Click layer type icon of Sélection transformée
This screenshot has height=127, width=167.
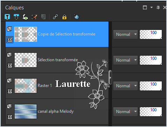(x=9, y=55)
